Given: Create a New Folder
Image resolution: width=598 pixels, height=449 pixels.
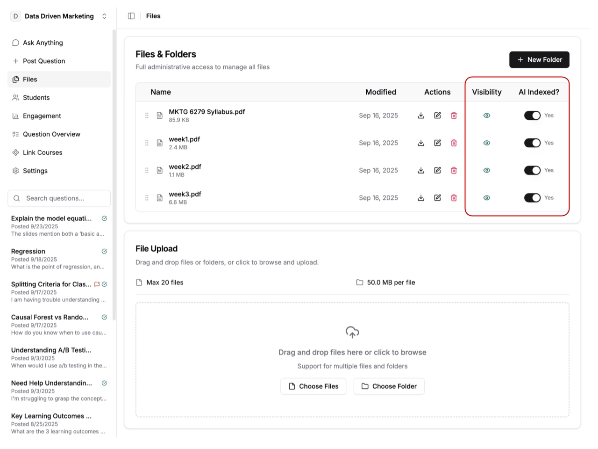Looking at the screenshot, I should tap(539, 60).
